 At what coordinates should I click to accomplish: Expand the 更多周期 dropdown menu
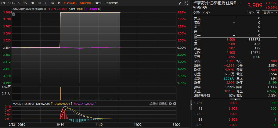click(70, 3)
